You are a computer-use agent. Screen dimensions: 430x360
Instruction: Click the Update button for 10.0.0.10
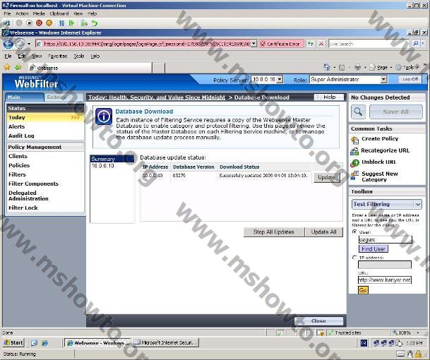pyautogui.click(x=327, y=177)
